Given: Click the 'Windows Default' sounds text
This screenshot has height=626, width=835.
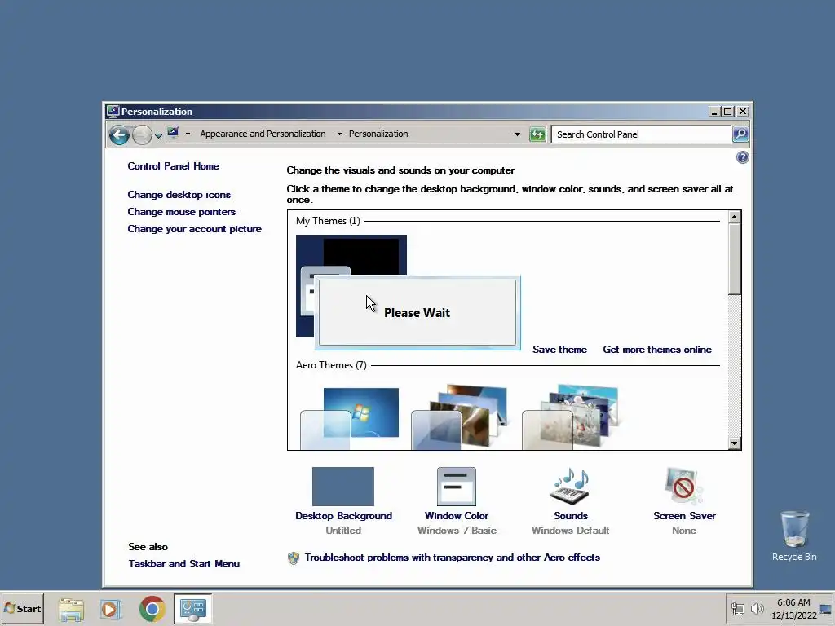Looking at the screenshot, I should tap(570, 531).
